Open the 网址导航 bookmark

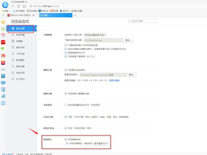point(32,11)
